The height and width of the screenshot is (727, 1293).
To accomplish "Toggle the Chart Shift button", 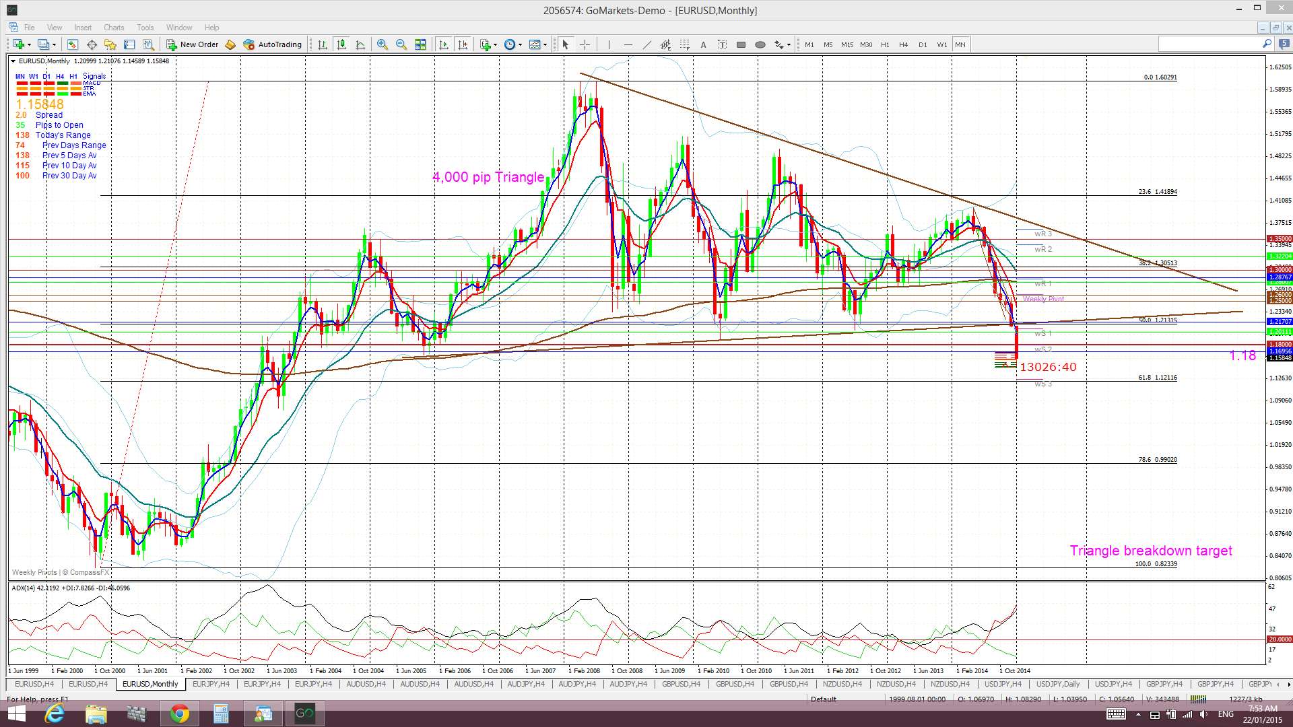I will tap(463, 44).
